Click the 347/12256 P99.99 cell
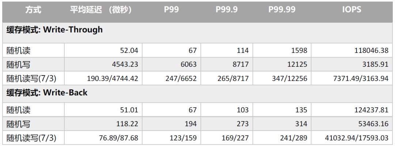Viewport: 395px width, 147px height. [x=282, y=78]
